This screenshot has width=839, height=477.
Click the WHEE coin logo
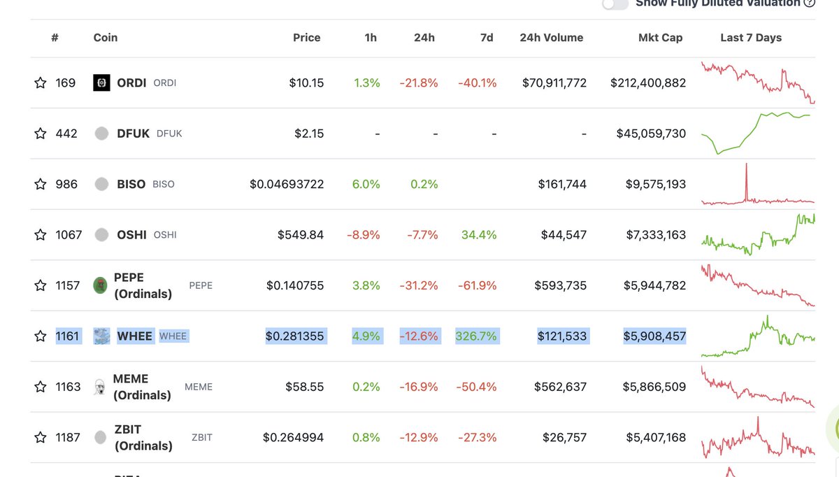click(101, 336)
